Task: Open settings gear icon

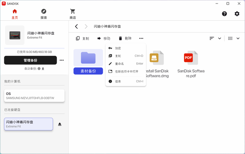Action: coord(237,14)
